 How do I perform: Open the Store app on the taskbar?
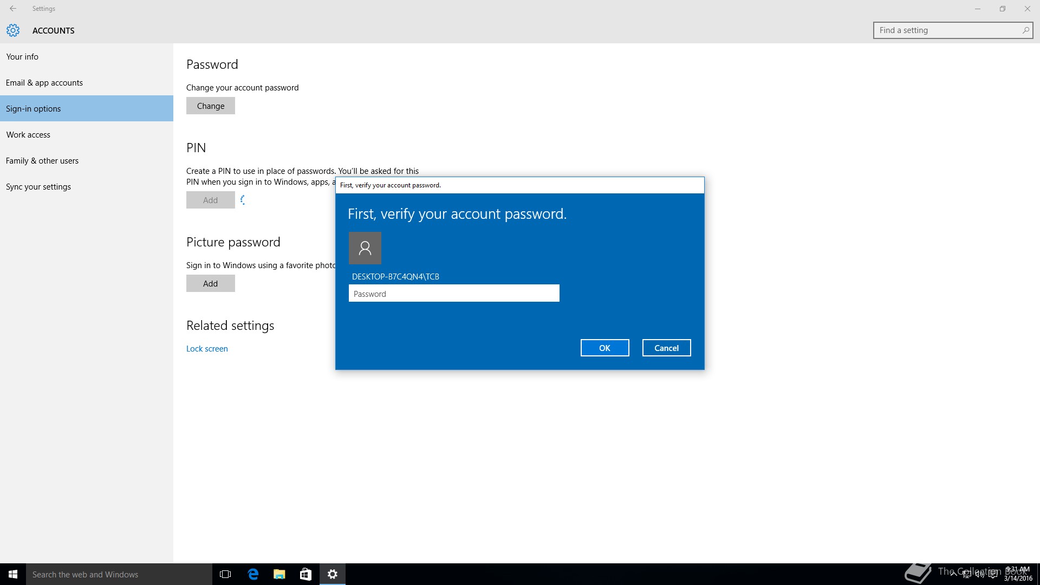[x=305, y=574]
